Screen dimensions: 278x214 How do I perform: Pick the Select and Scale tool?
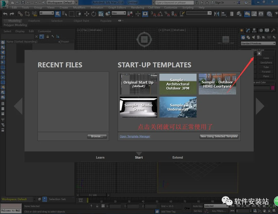point(101,14)
